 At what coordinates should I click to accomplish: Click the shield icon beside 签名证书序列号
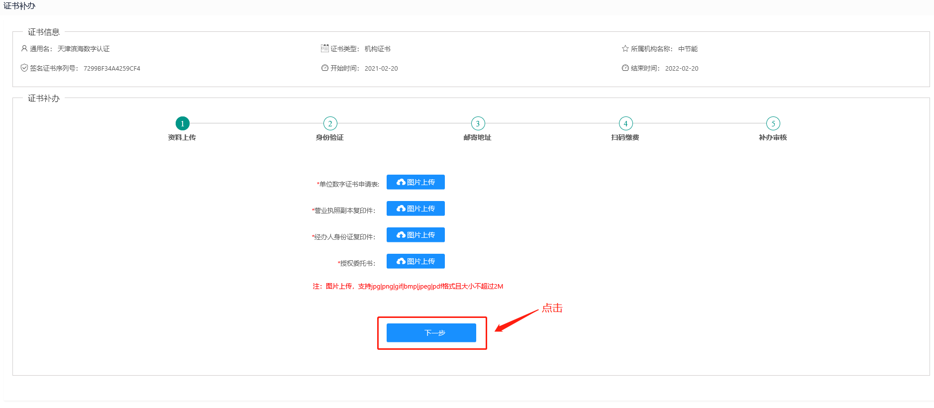(24, 68)
